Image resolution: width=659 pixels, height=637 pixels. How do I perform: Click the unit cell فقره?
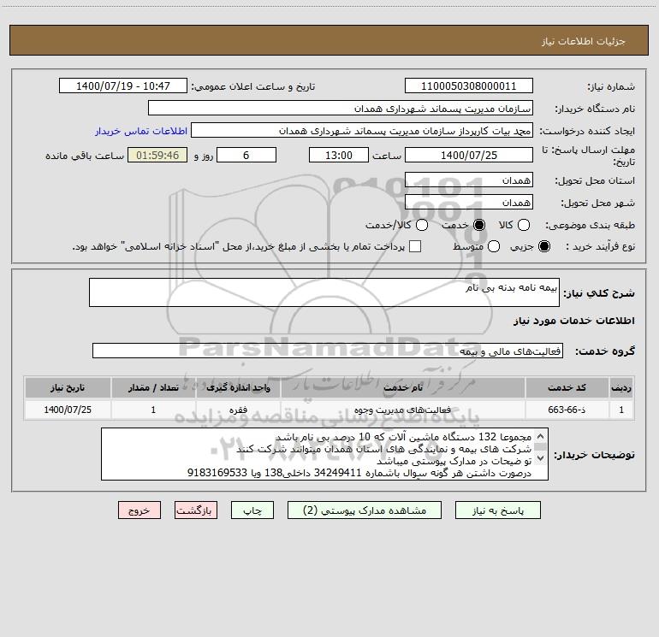click(x=238, y=410)
